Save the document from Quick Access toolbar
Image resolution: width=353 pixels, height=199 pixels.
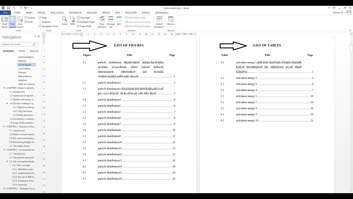9,8
